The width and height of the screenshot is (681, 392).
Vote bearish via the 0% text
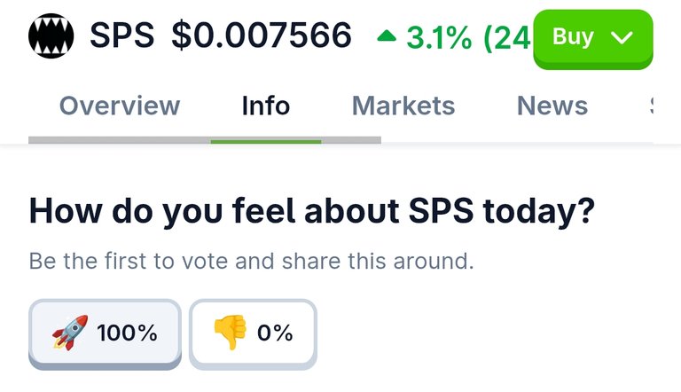[x=275, y=333]
